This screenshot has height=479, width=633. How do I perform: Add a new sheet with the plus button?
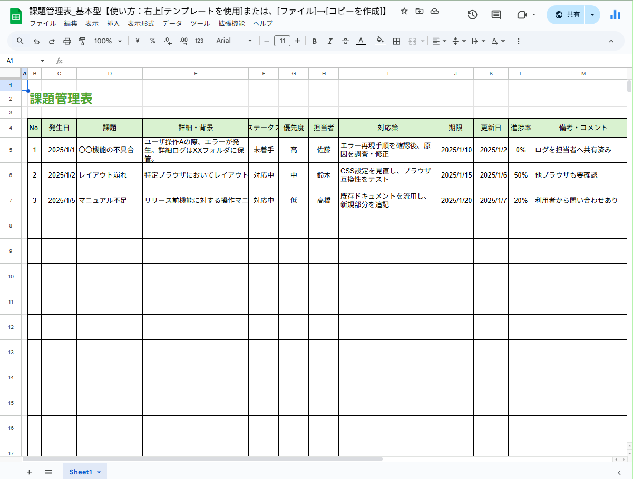pyautogui.click(x=29, y=472)
